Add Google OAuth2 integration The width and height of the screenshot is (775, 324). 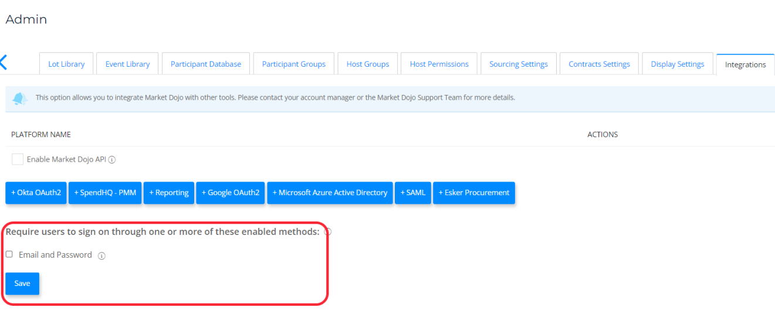pos(231,193)
